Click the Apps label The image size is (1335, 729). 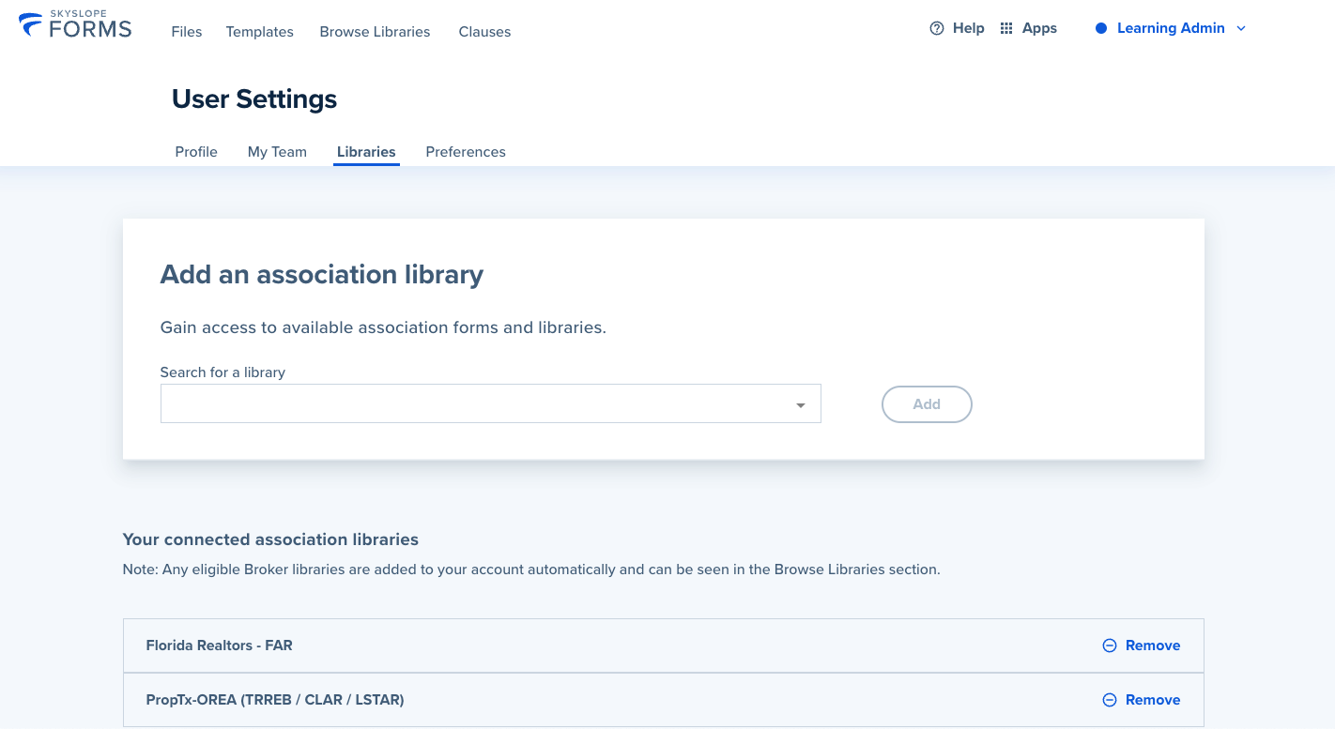coord(1039,28)
